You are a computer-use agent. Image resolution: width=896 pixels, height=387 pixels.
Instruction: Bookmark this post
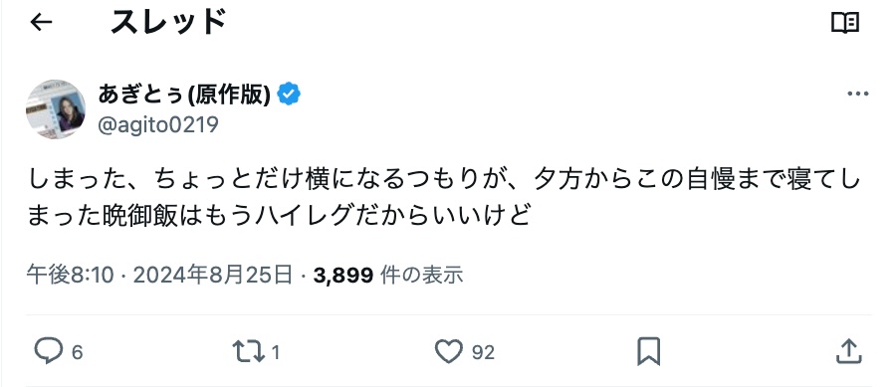pyautogui.click(x=648, y=351)
